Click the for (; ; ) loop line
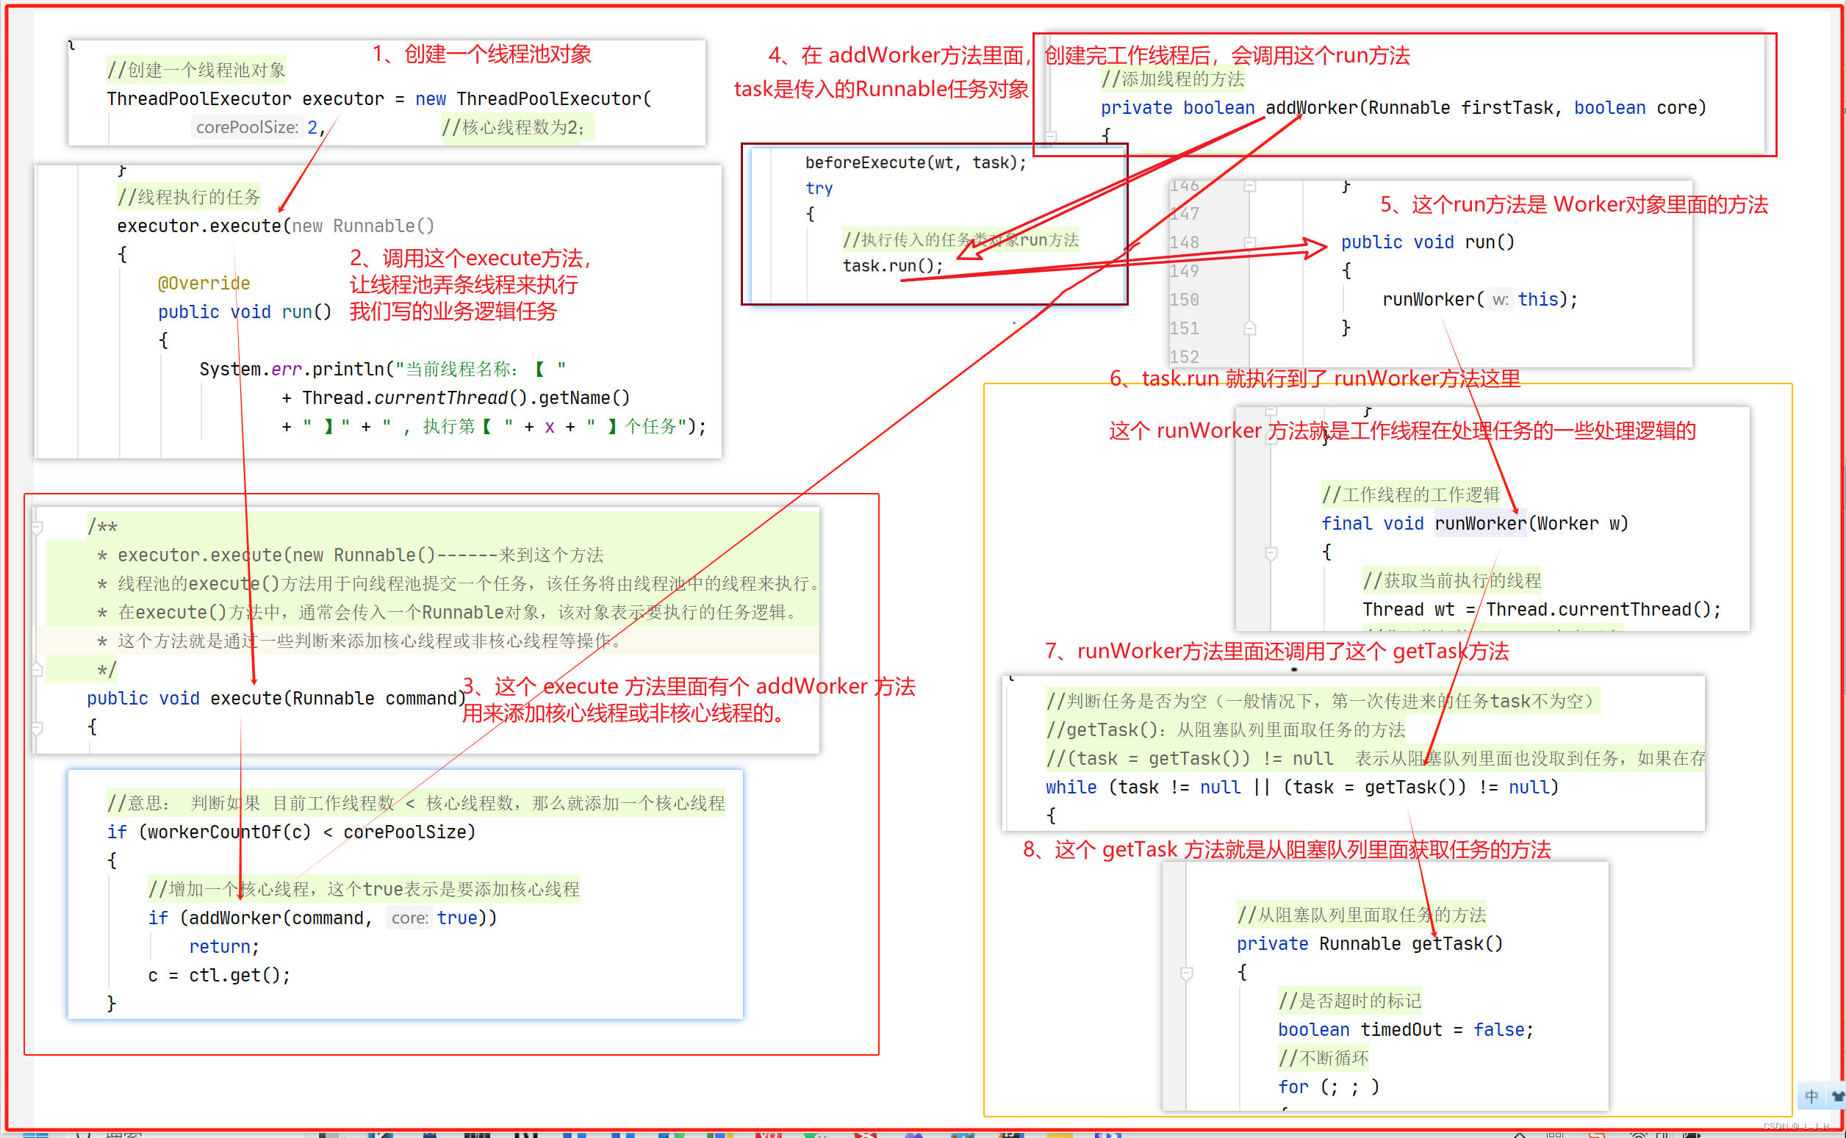Screen dimensions: 1846x1138 (1328, 1087)
